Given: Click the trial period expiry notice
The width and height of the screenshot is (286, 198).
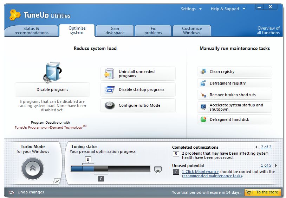Looking at the screenshot, I should [x=206, y=192].
